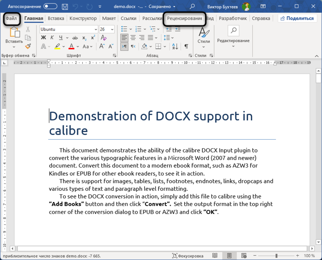This screenshot has height=260, width=322.
Task: Decrease font size button
Action: click(111, 46)
